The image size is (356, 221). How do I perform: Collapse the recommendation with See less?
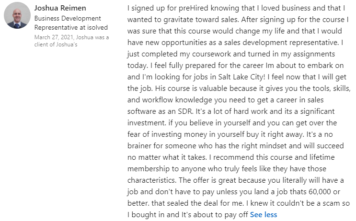click(x=263, y=214)
